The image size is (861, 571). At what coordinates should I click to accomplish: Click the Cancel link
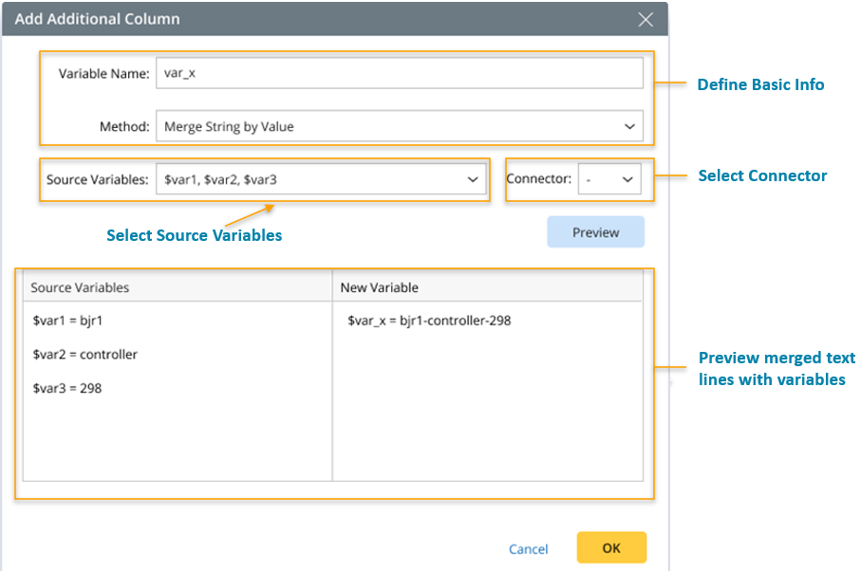[x=528, y=549]
